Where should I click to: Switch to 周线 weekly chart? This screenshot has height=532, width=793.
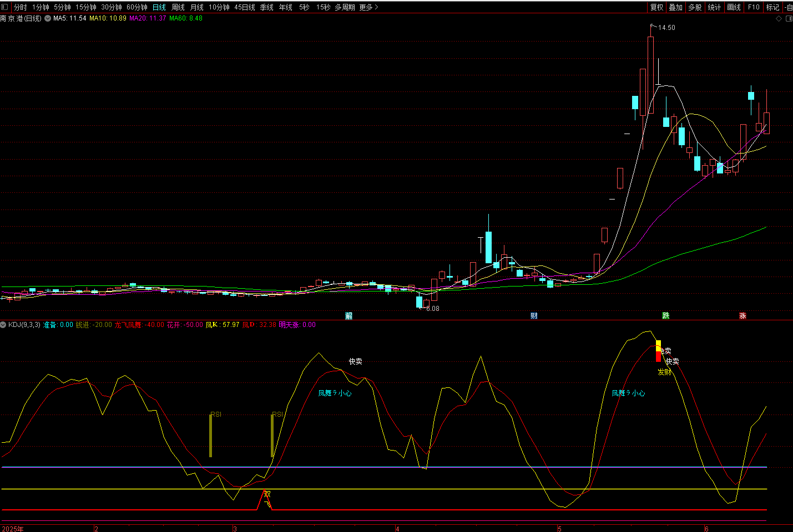pos(178,7)
